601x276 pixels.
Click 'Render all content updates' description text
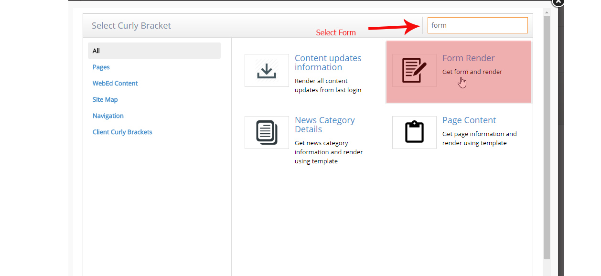[x=328, y=85]
